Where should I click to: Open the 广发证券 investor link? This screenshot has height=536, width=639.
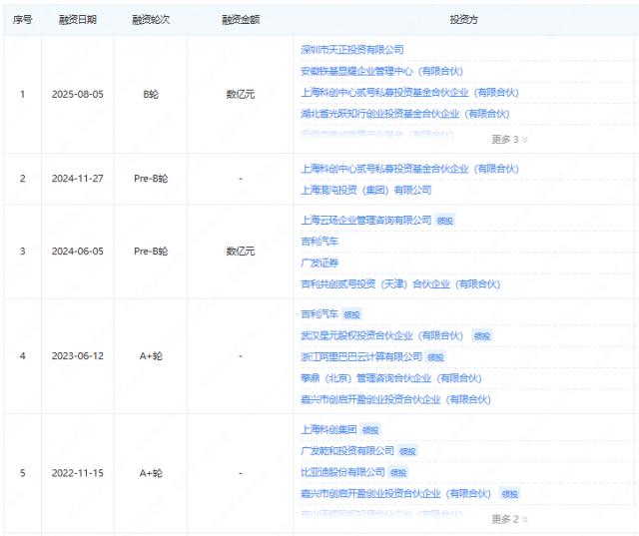coord(319,263)
